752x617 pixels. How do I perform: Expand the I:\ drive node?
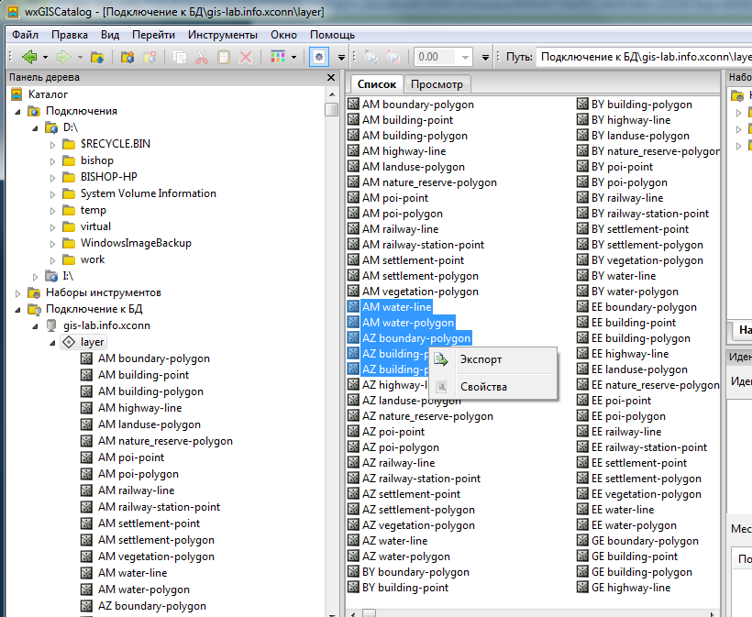[35, 277]
